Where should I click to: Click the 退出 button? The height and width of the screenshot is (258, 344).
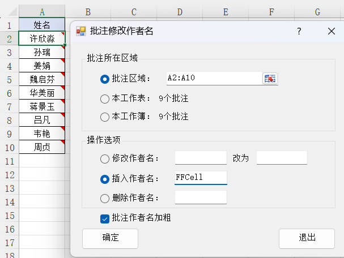(x=307, y=238)
